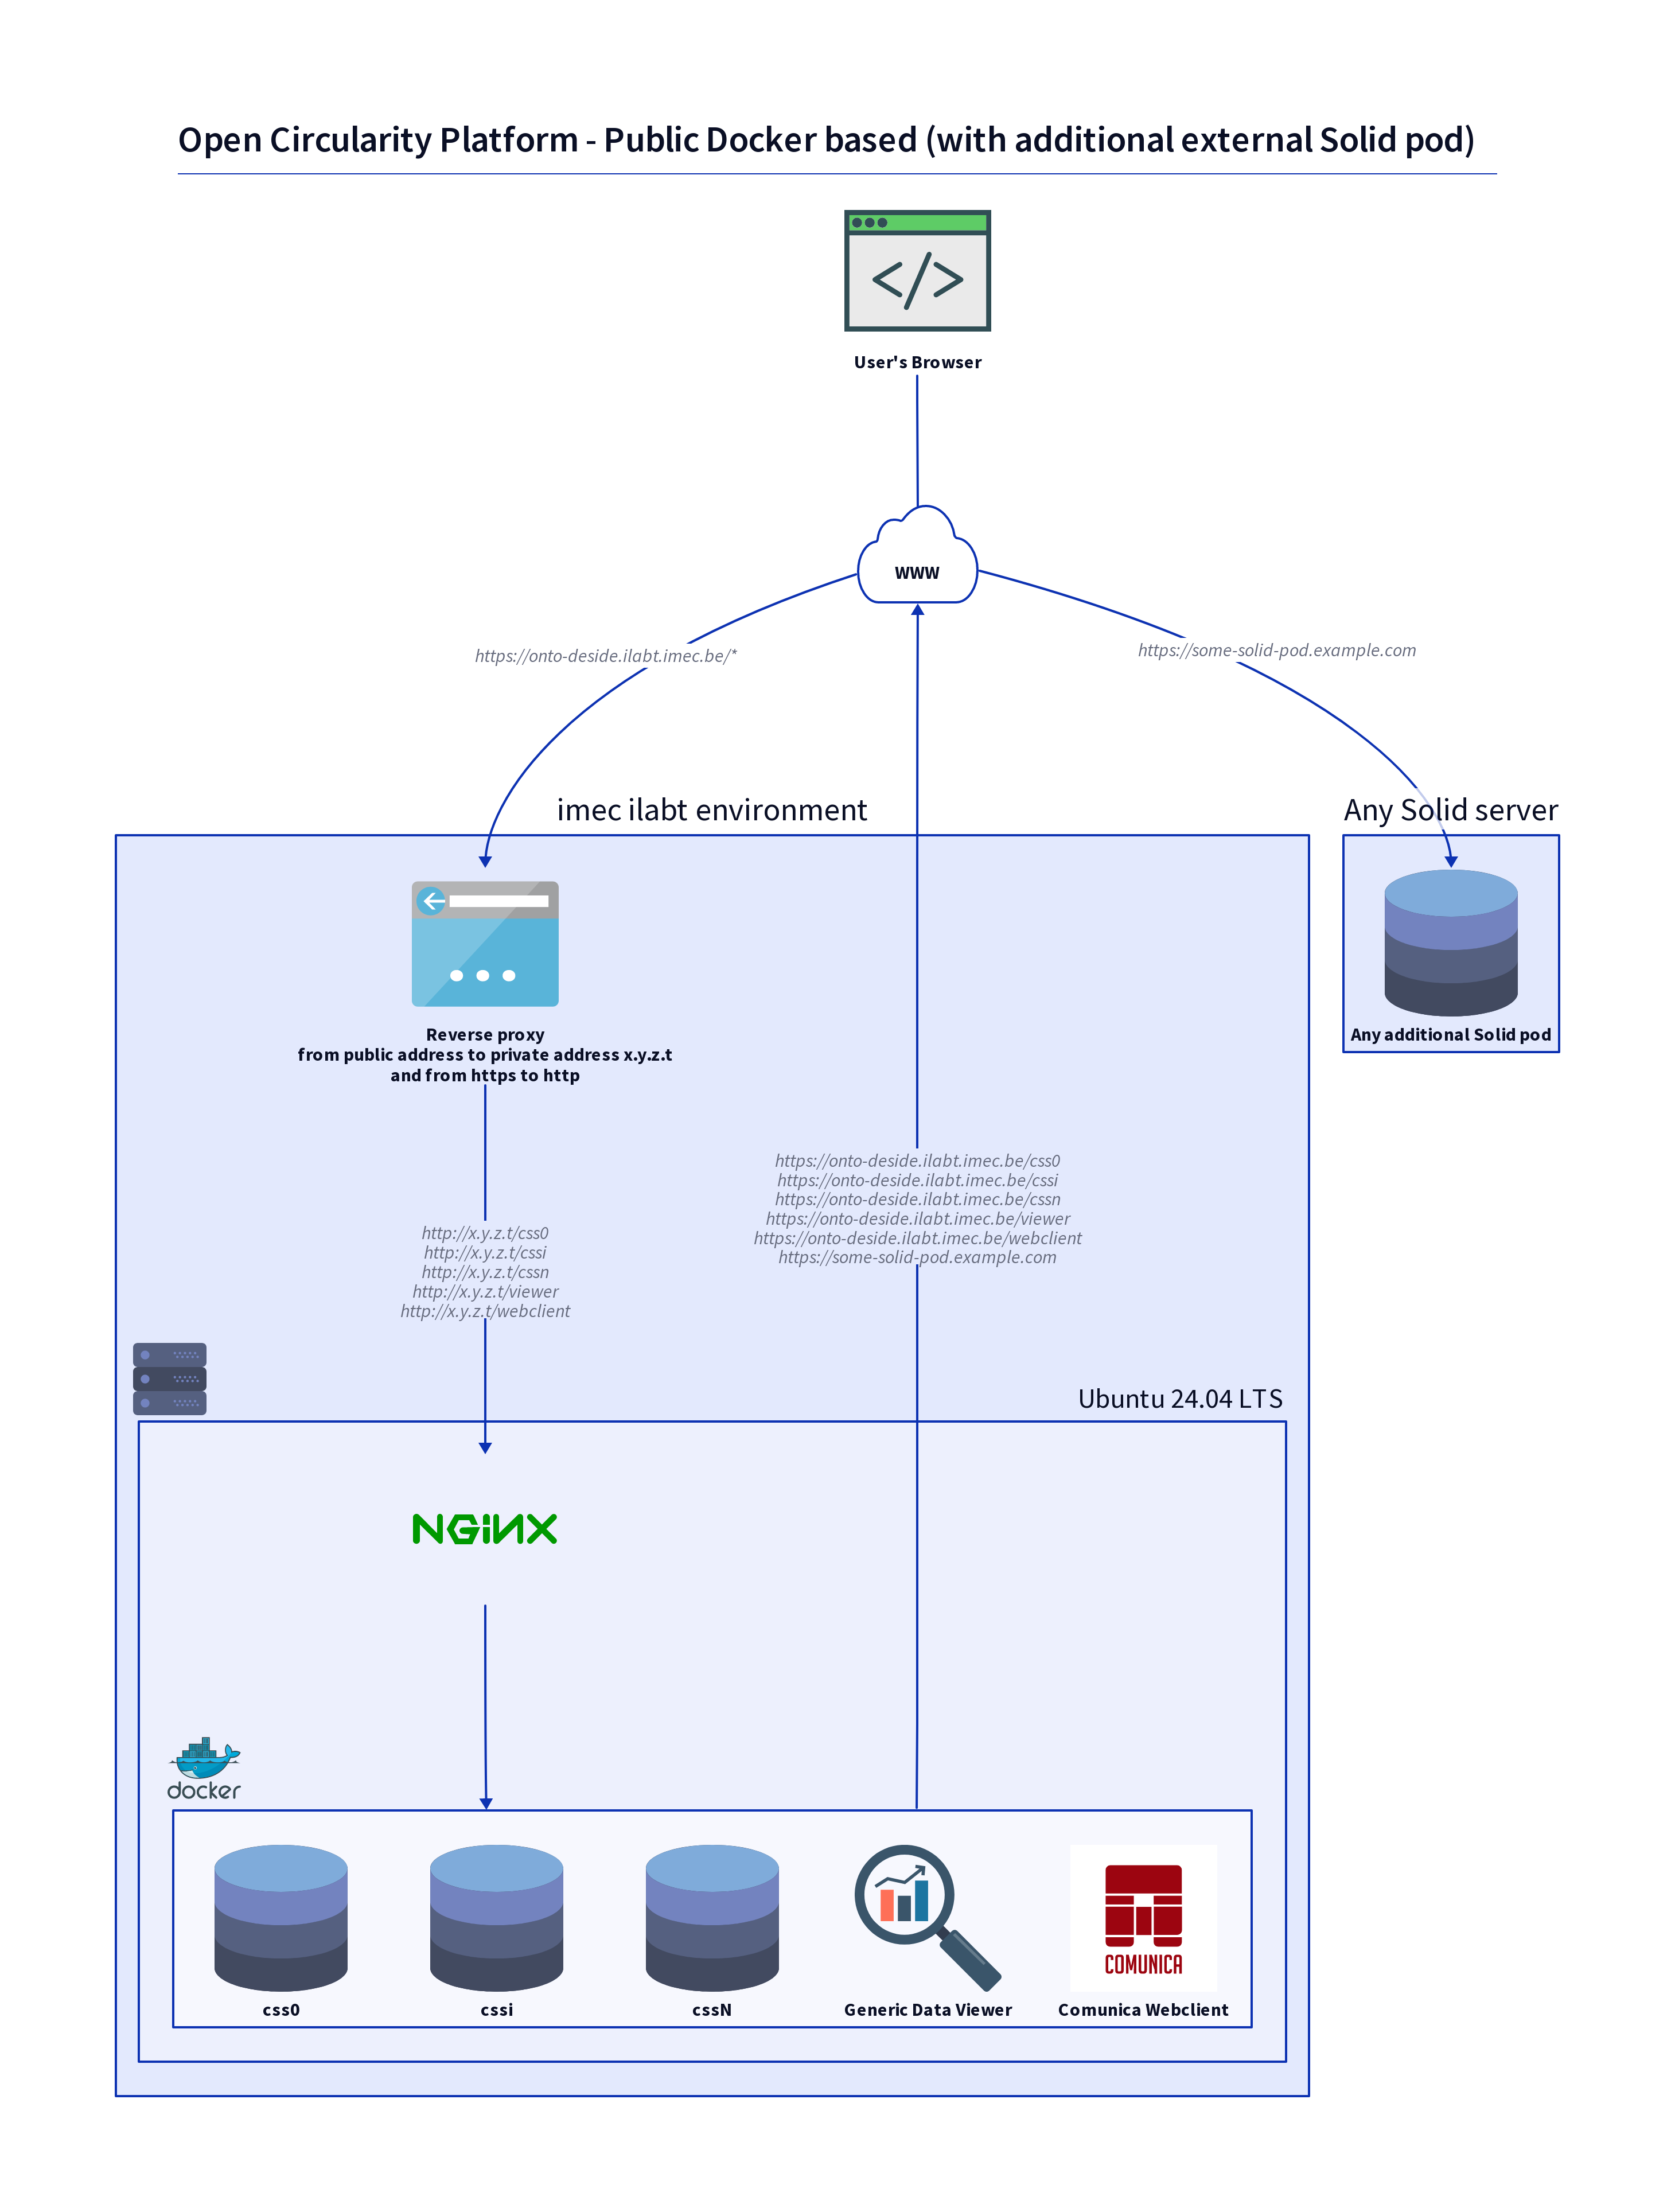
Task: Click the http://x.y.z.t/cssn URL text
Action: click(485, 1272)
